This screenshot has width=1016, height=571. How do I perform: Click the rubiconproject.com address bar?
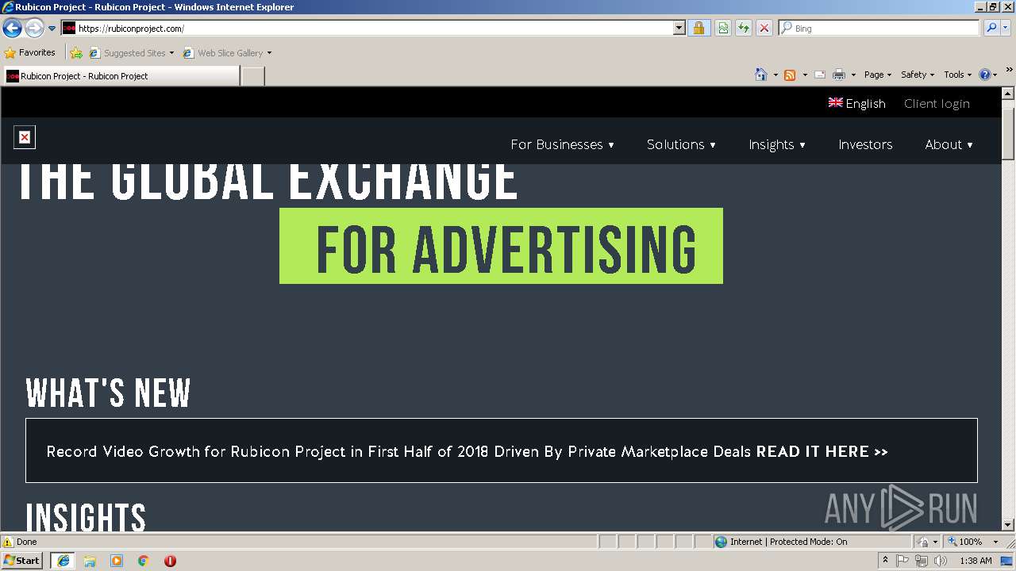point(368,29)
